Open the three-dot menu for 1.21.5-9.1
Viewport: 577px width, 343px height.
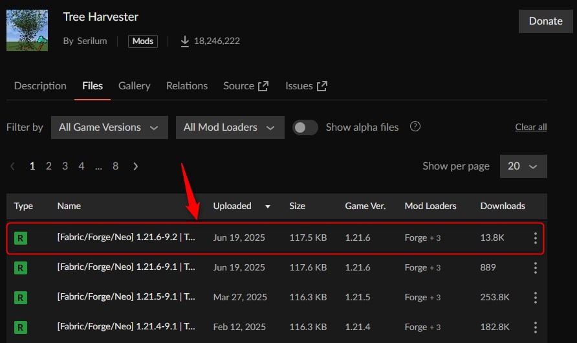[536, 297]
